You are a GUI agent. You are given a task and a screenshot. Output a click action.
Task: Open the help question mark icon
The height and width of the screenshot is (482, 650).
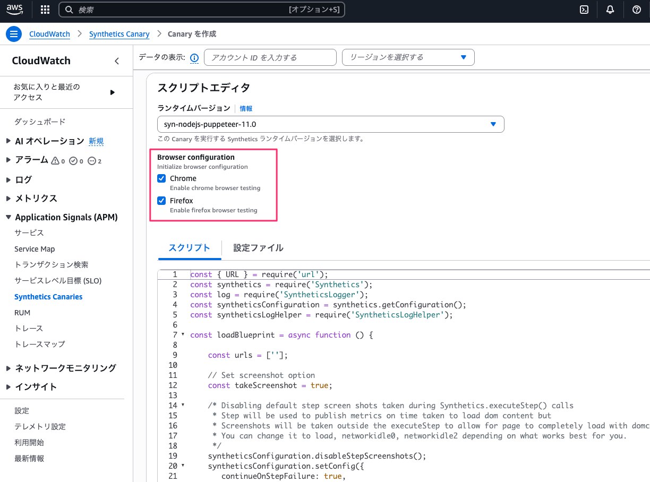pyautogui.click(x=637, y=10)
